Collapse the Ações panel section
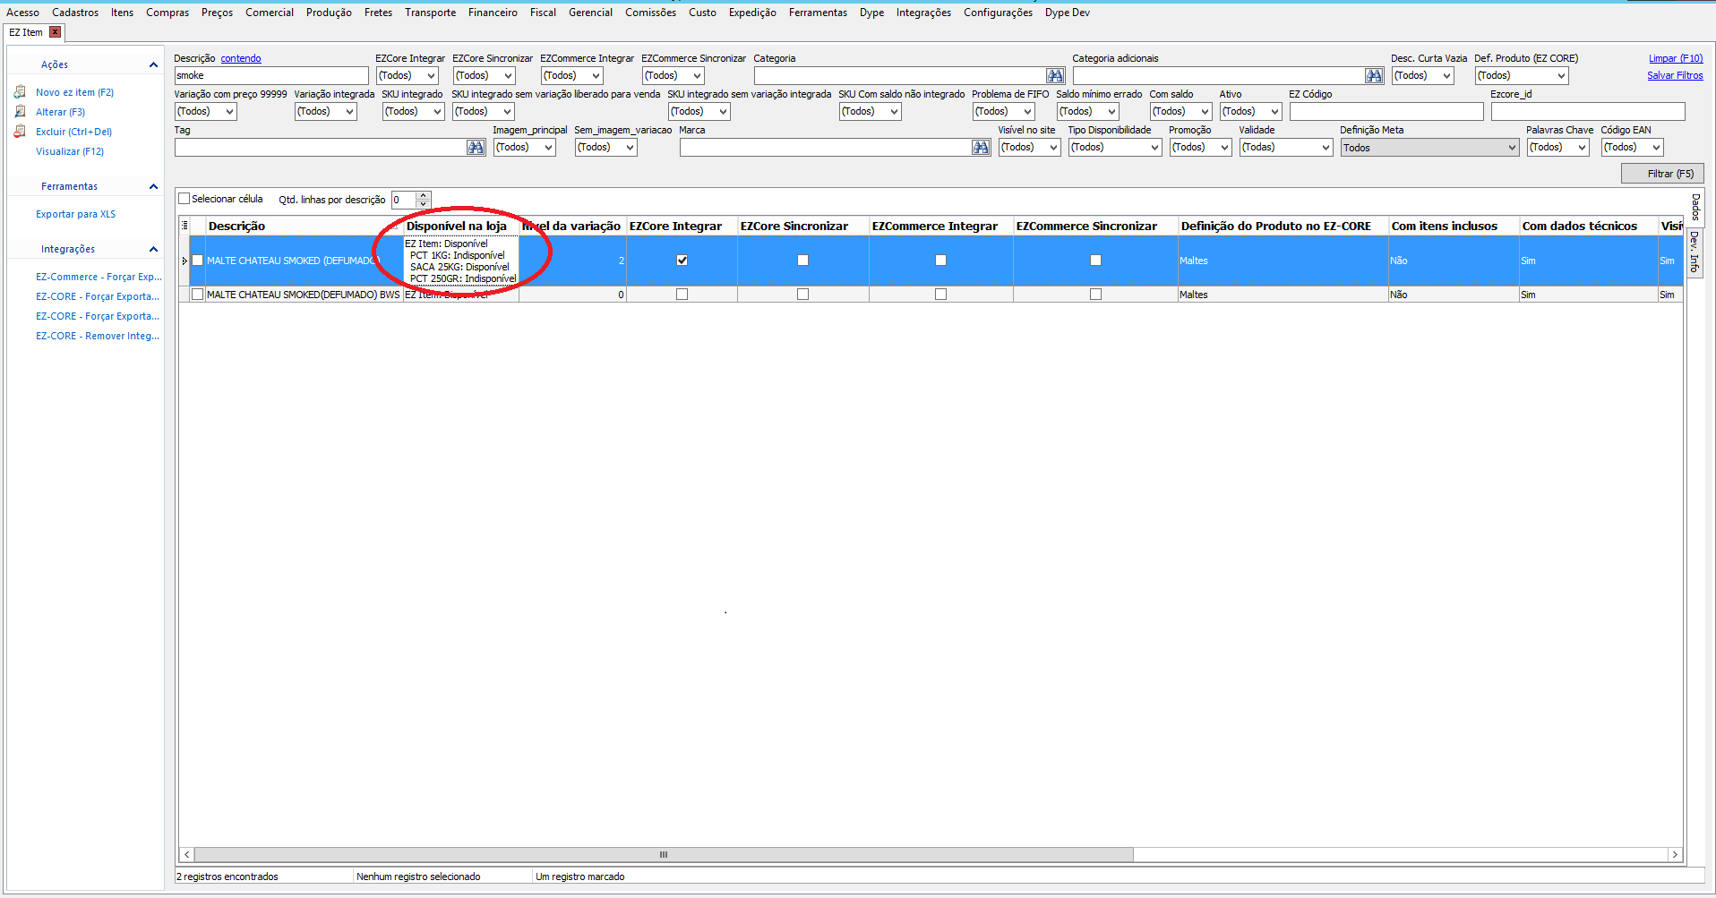The height and width of the screenshot is (898, 1716). click(153, 64)
